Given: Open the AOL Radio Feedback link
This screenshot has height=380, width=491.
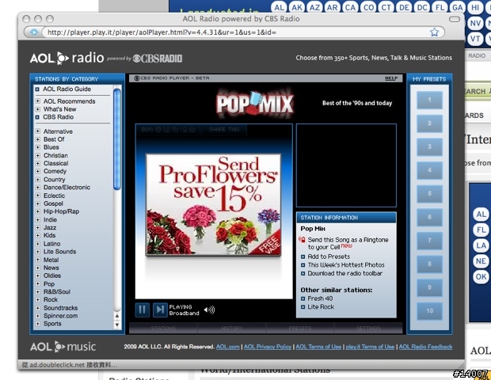Looking at the screenshot, I should tap(425, 347).
